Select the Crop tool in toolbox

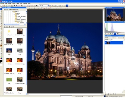coord(1,23)
